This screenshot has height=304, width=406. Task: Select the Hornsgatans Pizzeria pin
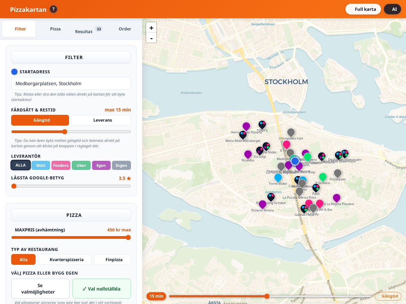coord(246,127)
